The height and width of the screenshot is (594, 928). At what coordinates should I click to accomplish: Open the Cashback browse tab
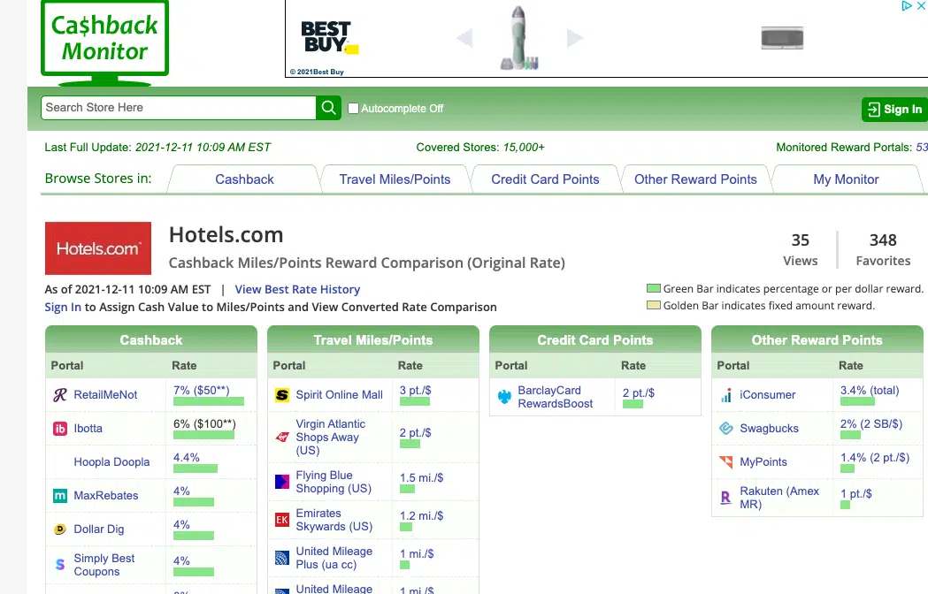click(244, 179)
